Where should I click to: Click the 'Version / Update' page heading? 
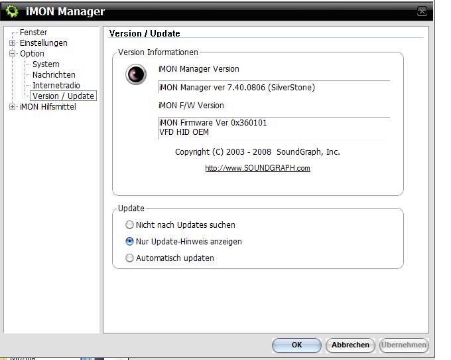tap(145, 33)
